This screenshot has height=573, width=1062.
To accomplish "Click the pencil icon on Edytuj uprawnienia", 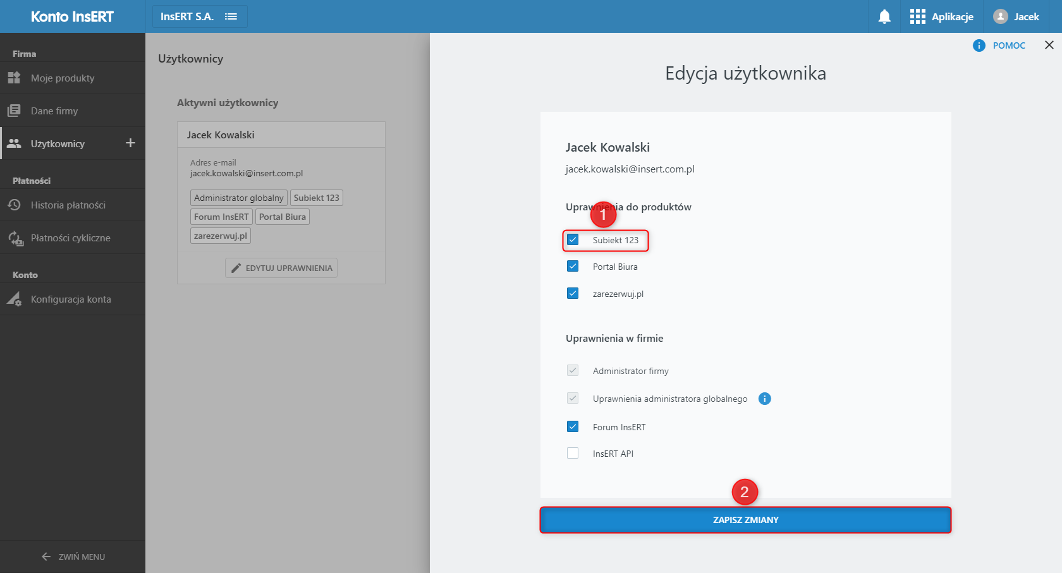I will [236, 268].
